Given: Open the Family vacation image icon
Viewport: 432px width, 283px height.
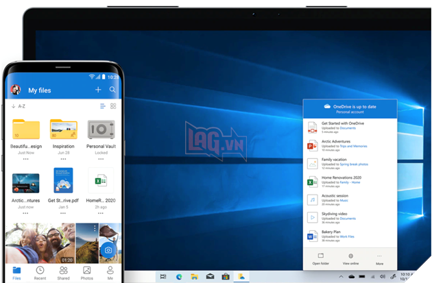Looking at the screenshot, I should [x=313, y=164].
